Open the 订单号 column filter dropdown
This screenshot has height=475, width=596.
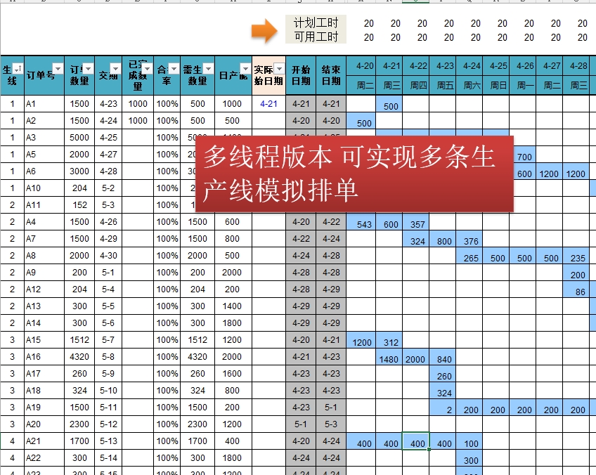pyautogui.click(x=58, y=69)
